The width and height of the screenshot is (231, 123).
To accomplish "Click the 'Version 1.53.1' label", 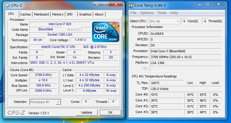I will click(x=39, y=113).
